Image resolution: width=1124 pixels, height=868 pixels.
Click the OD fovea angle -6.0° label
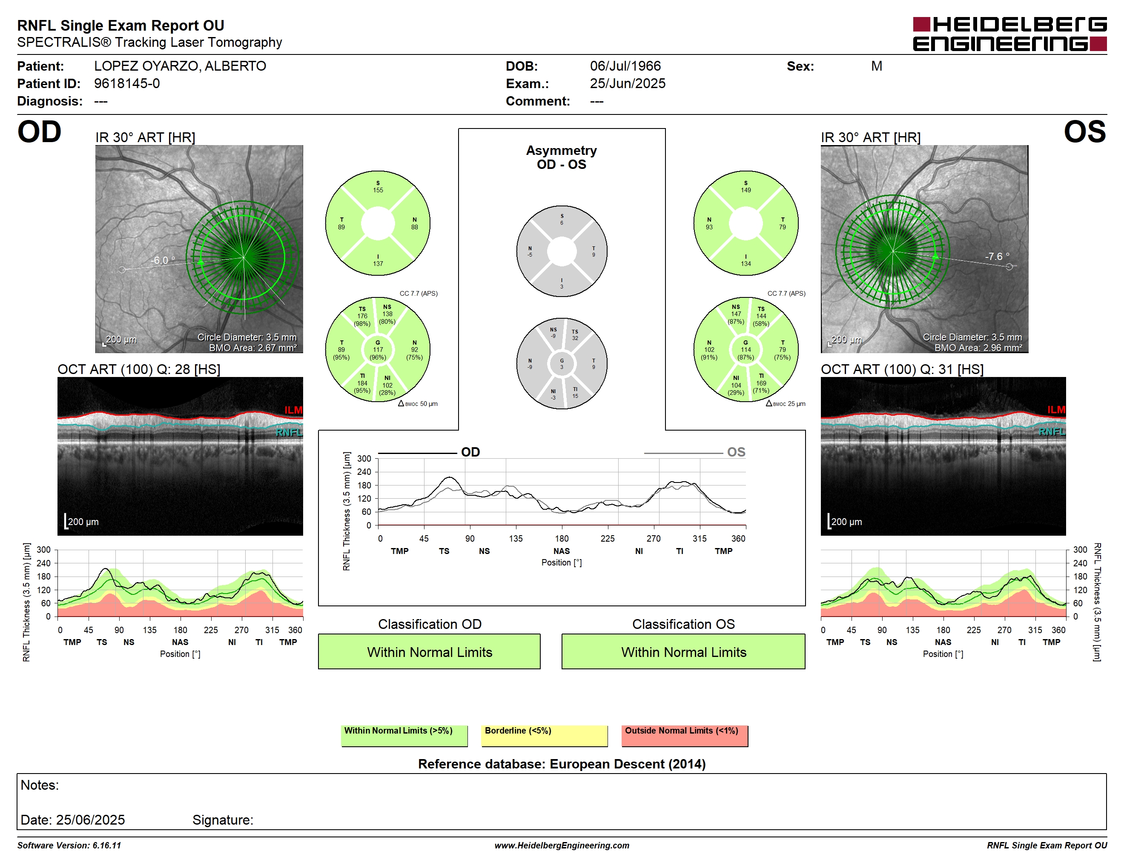163,260
